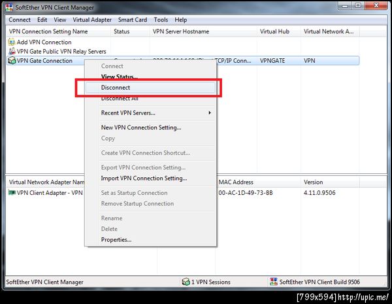Click the VPN Gate Connection row icon
392x304 pixels.
pyautogui.click(x=12, y=61)
